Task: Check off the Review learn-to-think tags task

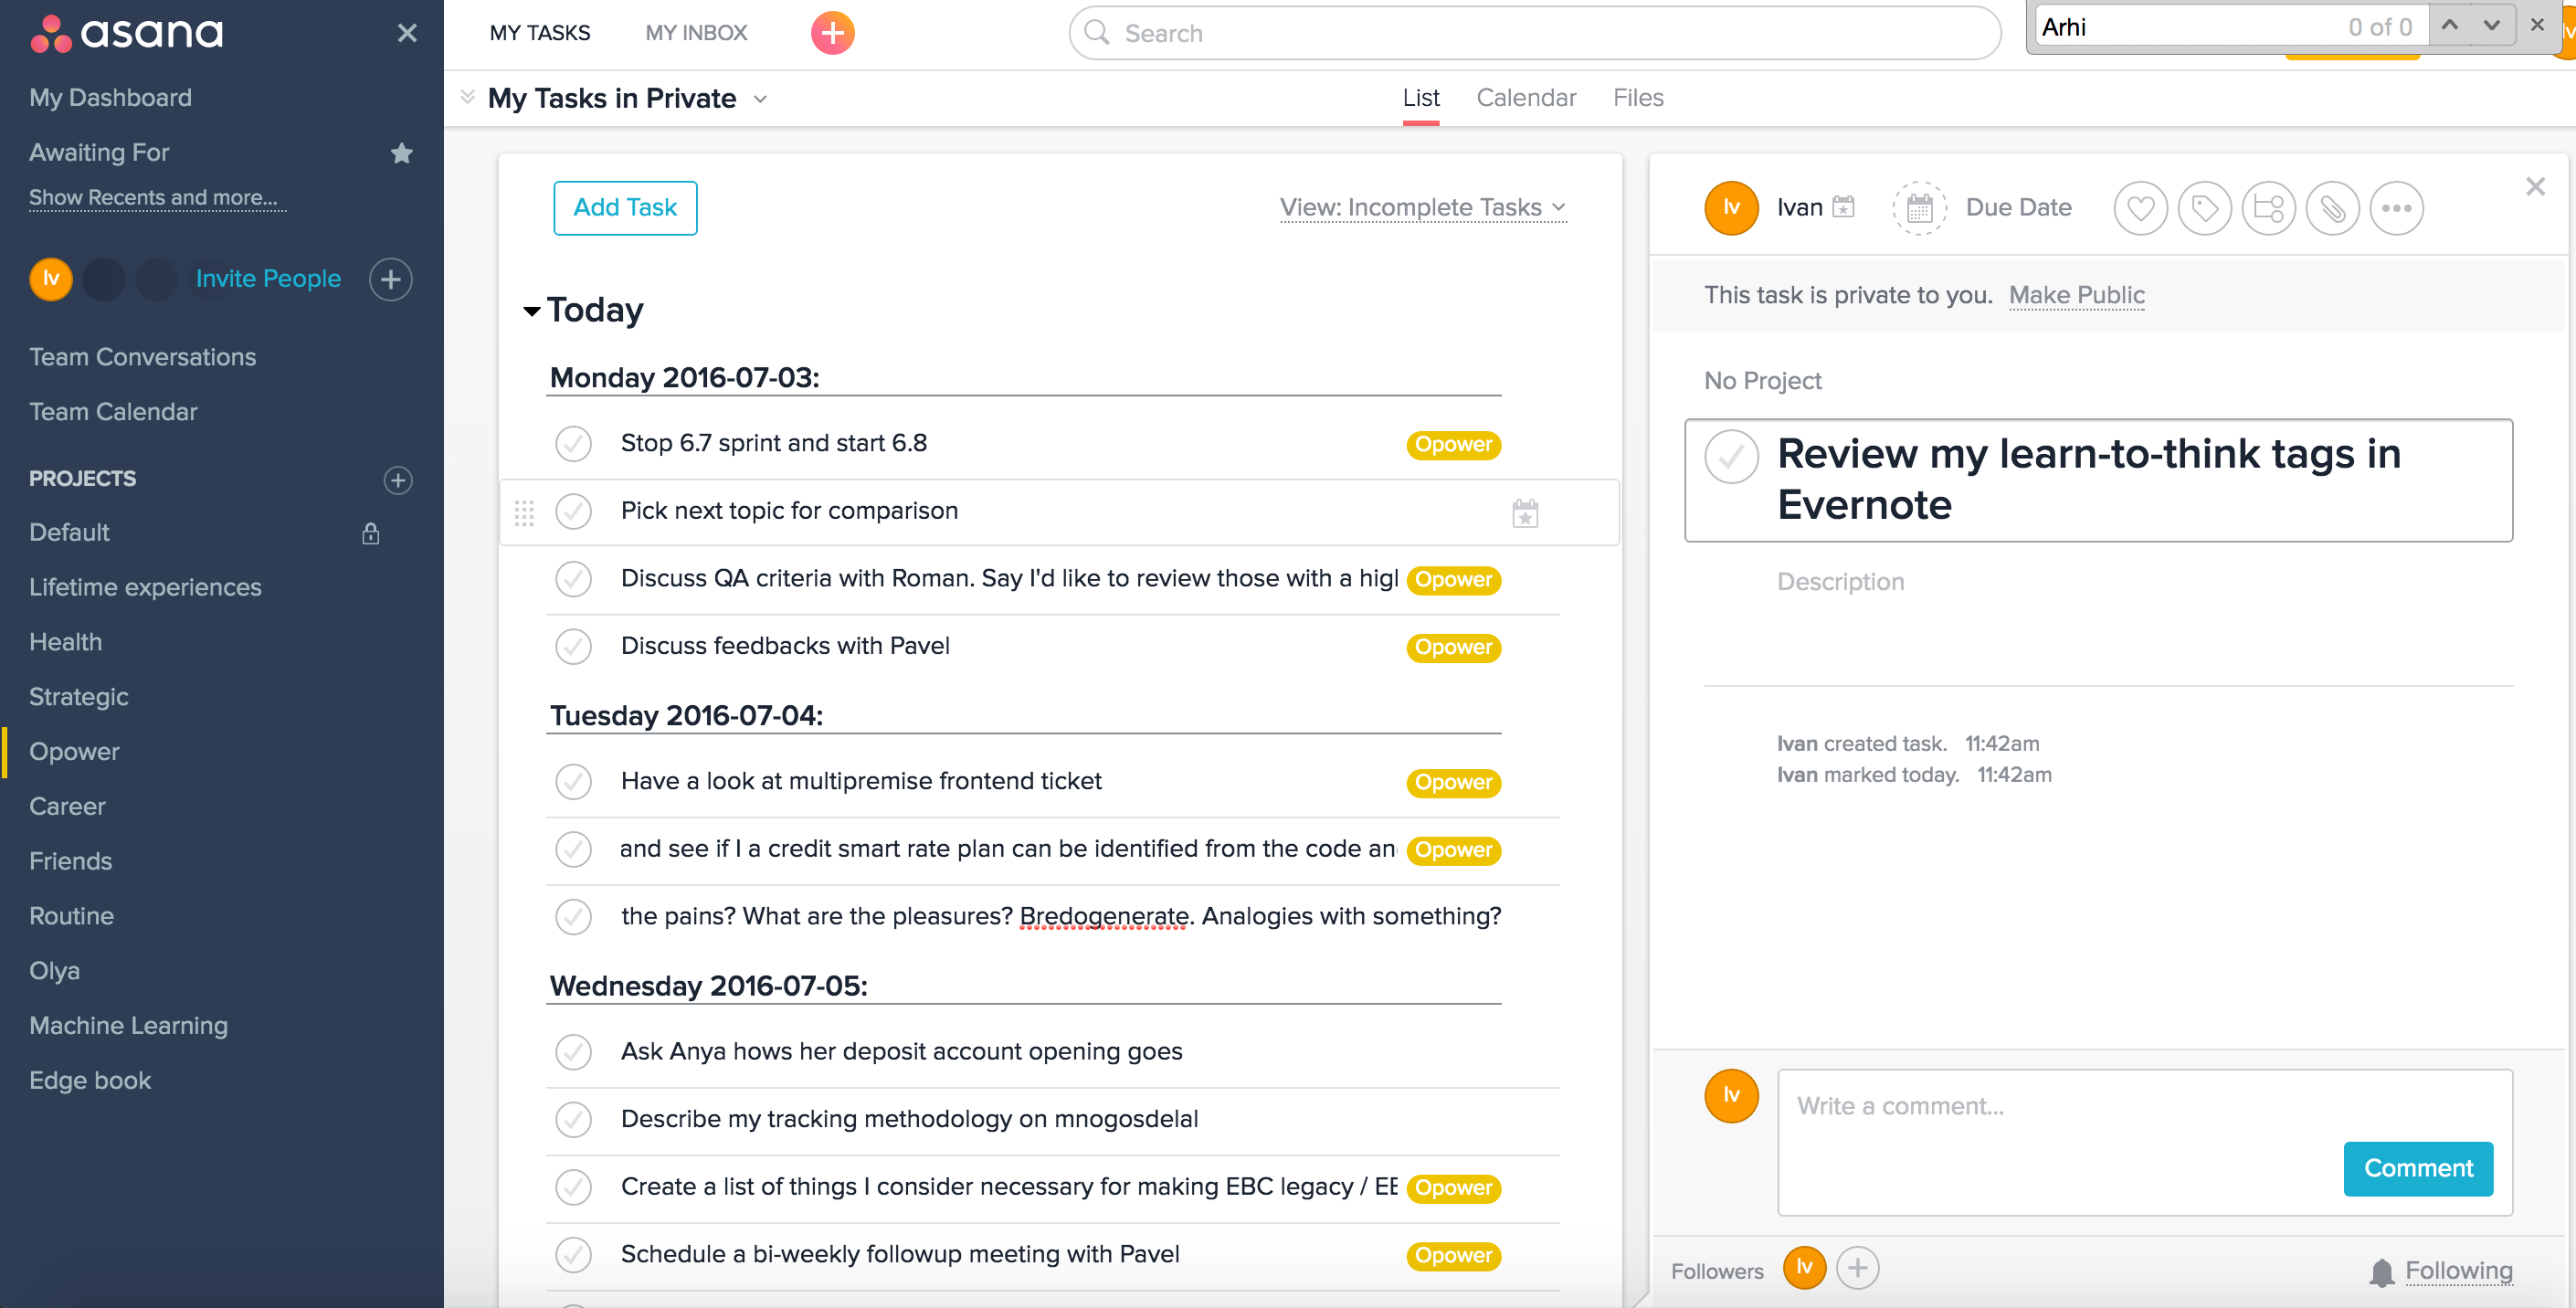Action: coord(1731,457)
